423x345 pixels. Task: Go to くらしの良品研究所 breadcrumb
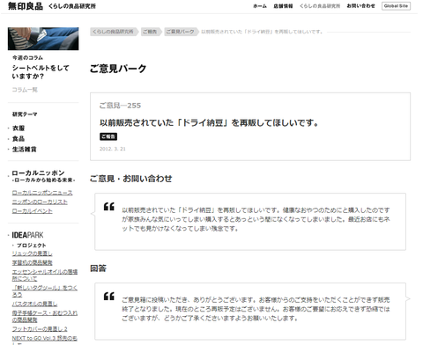point(113,32)
